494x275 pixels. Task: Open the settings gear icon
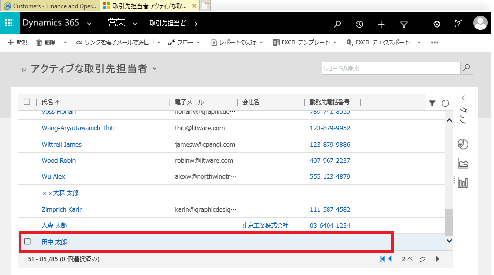pos(437,24)
